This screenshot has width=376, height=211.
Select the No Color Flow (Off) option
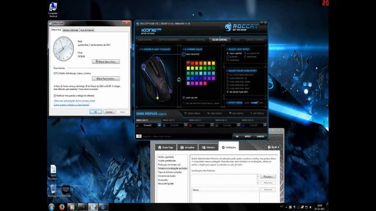[x=227, y=92]
